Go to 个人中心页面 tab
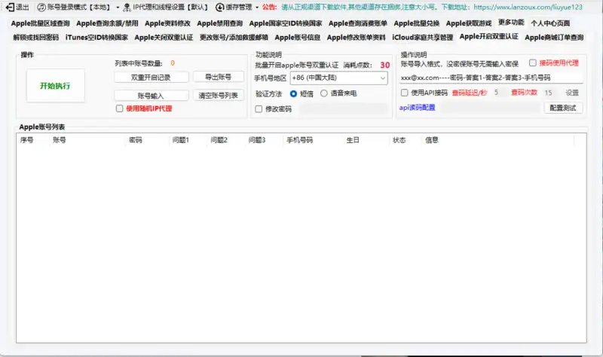Viewport: 603px width, 357px height. pyautogui.click(x=550, y=23)
